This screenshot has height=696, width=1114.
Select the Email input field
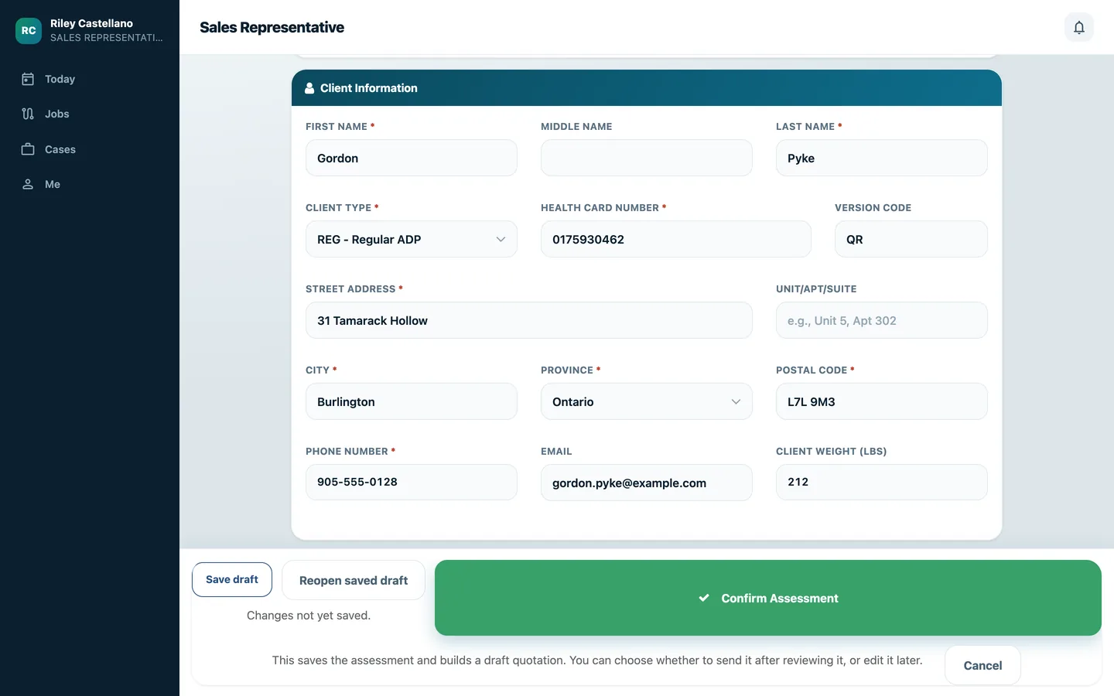click(647, 483)
